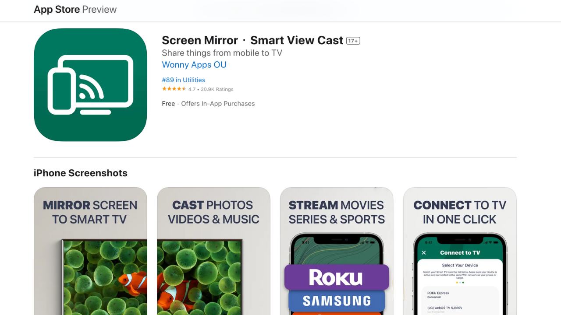Click the Roku logo in the third screenshot

(337, 277)
